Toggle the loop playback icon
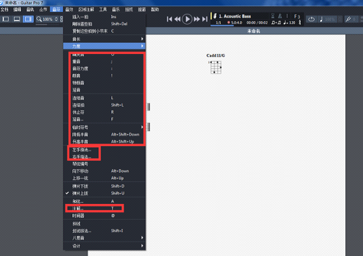Viewport: 363px width, 256px height. pyautogui.click(x=311, y=19)
